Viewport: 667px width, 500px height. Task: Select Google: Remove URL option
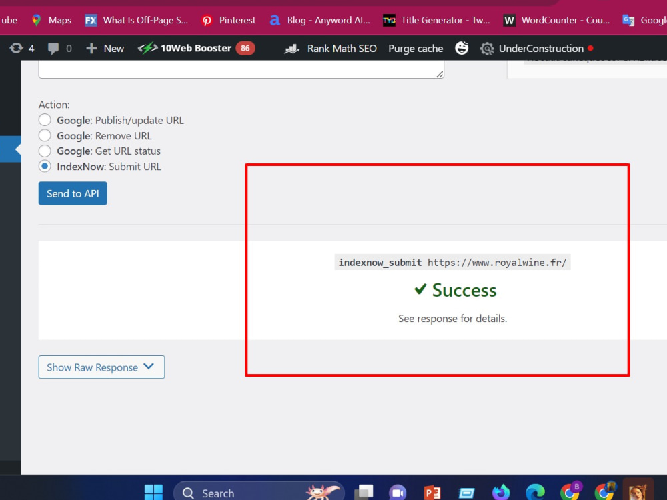click(x=45, y=135)
